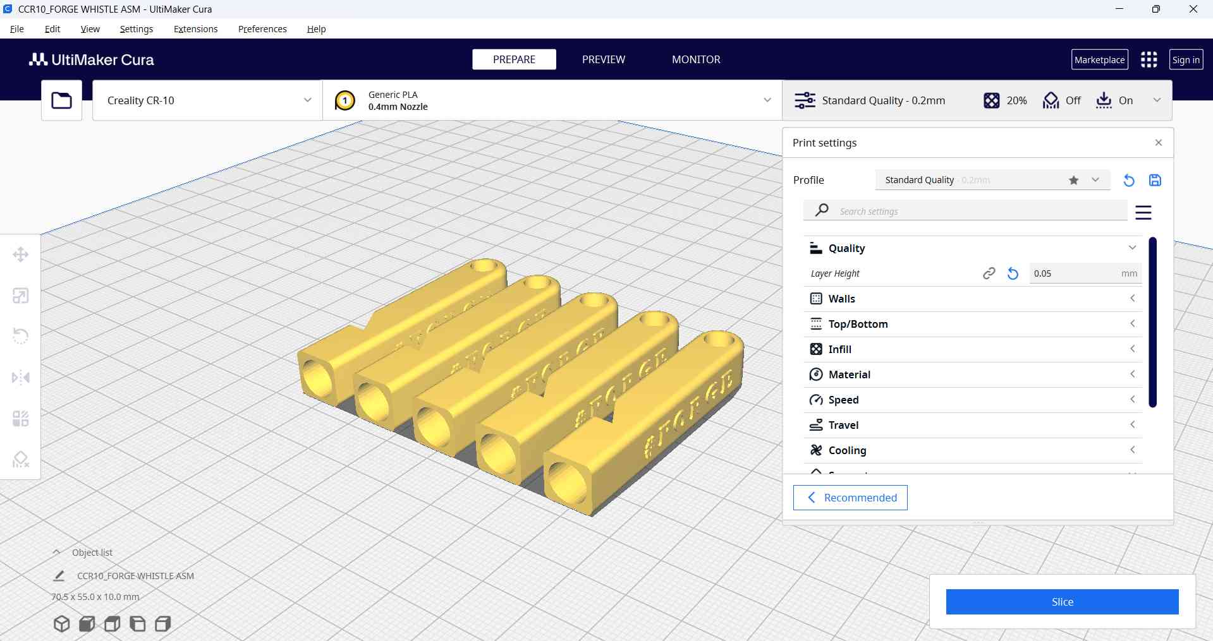Viewport: 1213px width, 641px height.
Task: Open the Extensions menu
Action: [x=195, y=29]
